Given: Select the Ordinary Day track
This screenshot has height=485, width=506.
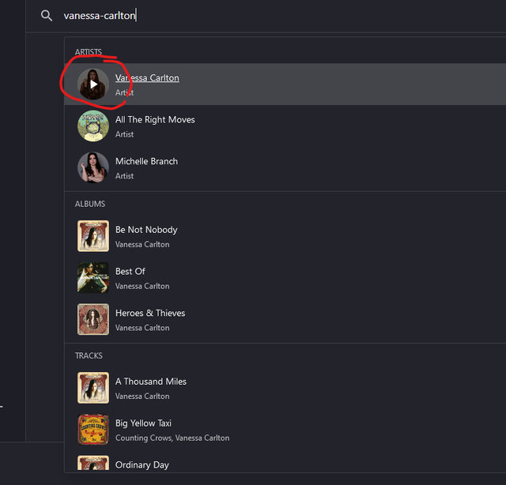Looking at the screenshot, I should coord(142,465).
